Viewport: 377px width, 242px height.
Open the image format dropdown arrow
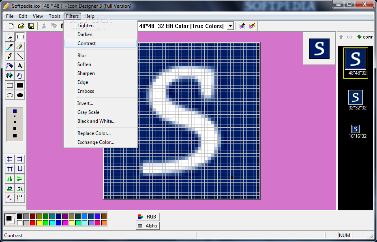point(230,26)
